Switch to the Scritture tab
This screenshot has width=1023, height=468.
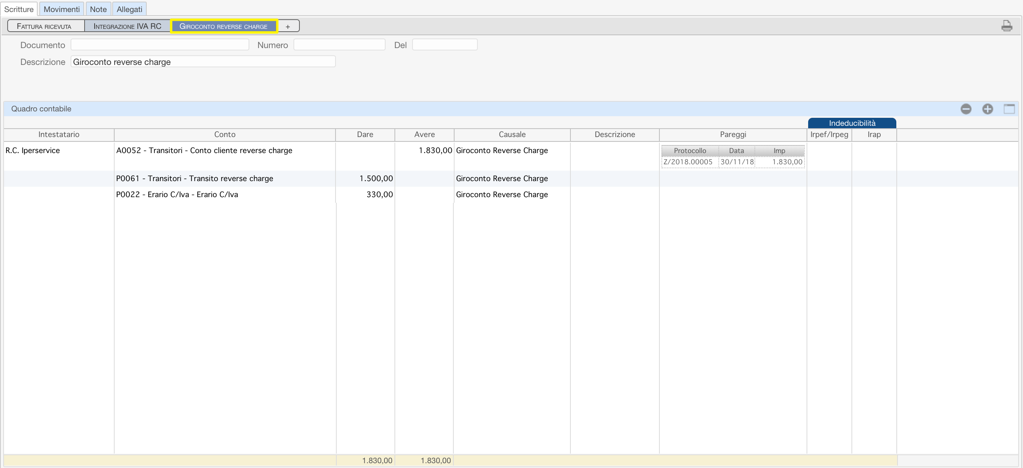19,9
